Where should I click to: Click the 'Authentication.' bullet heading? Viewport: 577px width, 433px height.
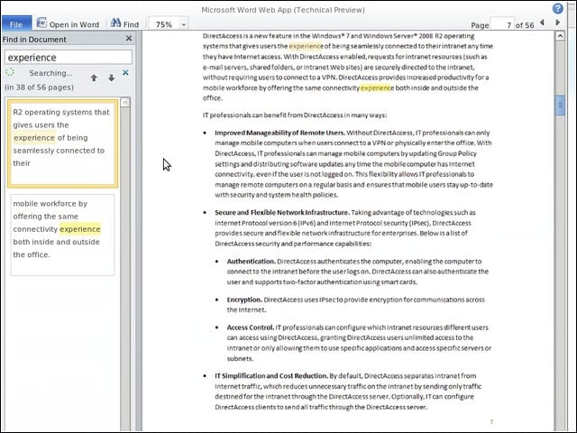click(251, 262)
